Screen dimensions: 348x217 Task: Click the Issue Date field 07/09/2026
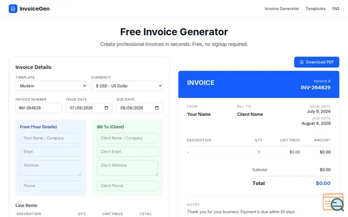tap(89, 108)
